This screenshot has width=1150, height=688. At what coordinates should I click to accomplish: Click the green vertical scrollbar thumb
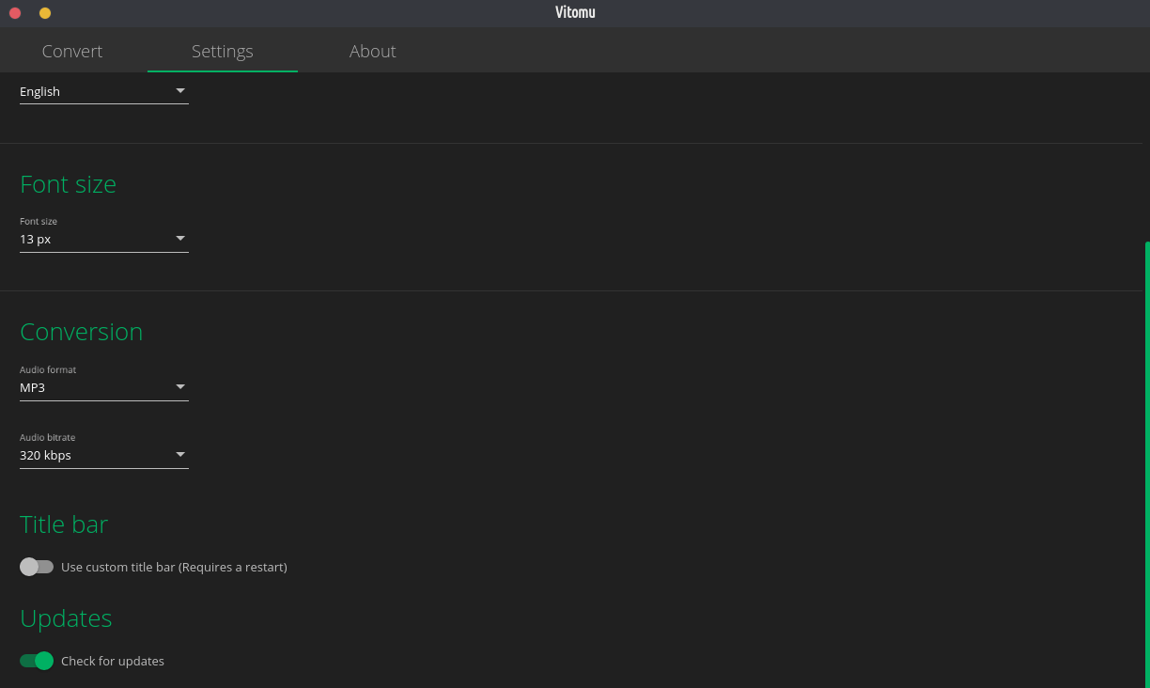1146,461
